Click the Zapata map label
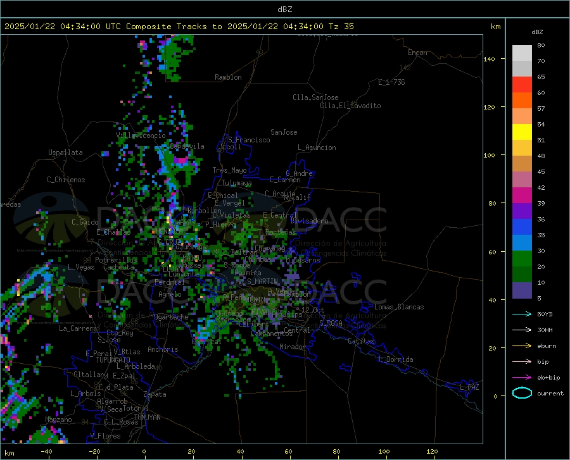570x460 pixels. [x=155, y=394]
